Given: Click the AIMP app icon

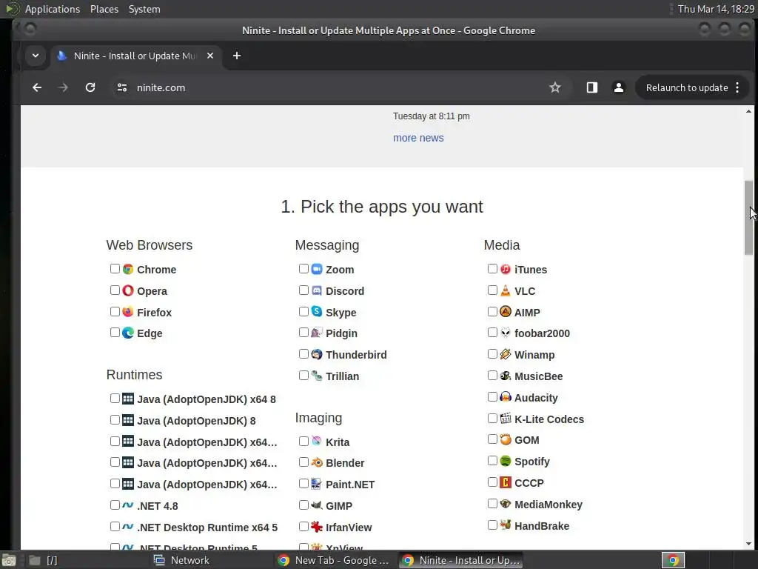Looking at the screenshot, I should 506,312.
